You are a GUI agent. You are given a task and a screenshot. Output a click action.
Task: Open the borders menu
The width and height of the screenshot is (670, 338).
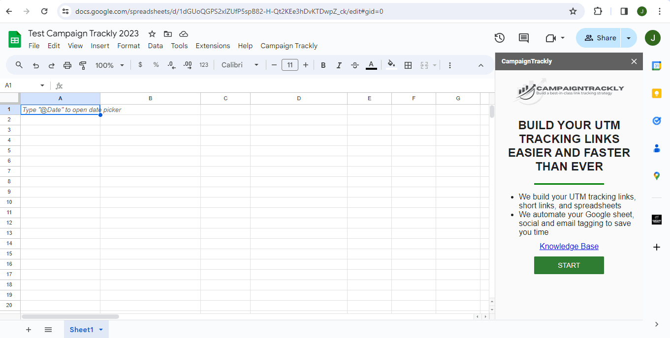coord(408,64)
